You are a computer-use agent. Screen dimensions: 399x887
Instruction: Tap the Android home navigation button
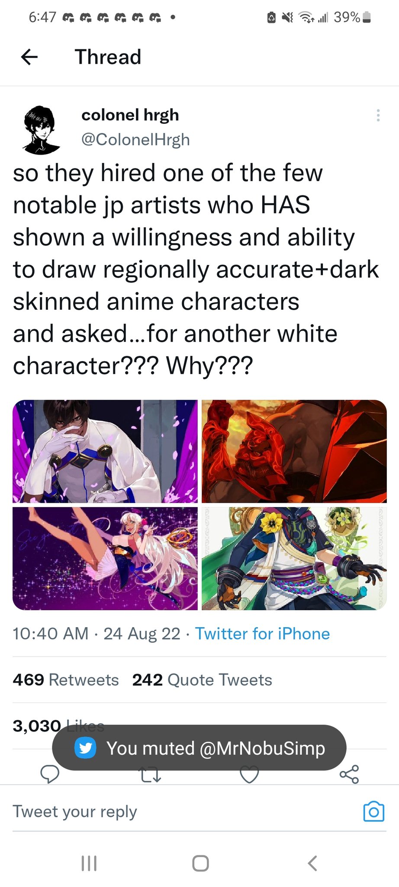pyautogui.click(x=200, y=863)
